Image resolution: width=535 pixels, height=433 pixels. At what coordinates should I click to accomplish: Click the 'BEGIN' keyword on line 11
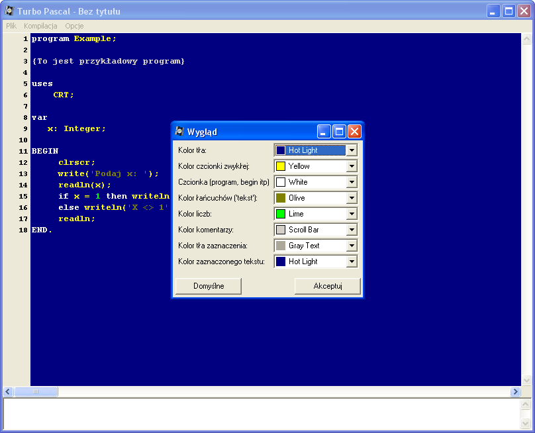coord(45,151)
